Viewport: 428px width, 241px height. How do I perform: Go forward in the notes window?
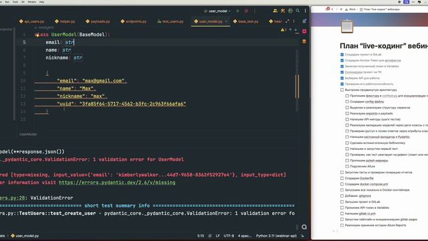pyautogui.click(x=336, y=9)
